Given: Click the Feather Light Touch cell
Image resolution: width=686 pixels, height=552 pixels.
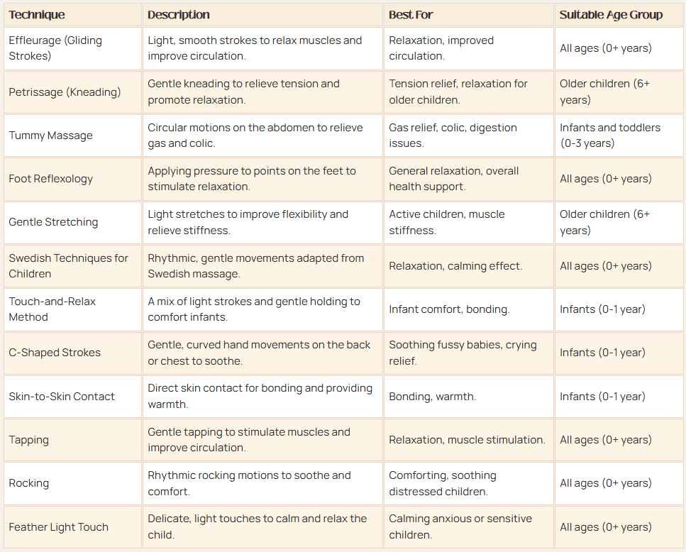Looking at the screenshot, I should (58, 527).
